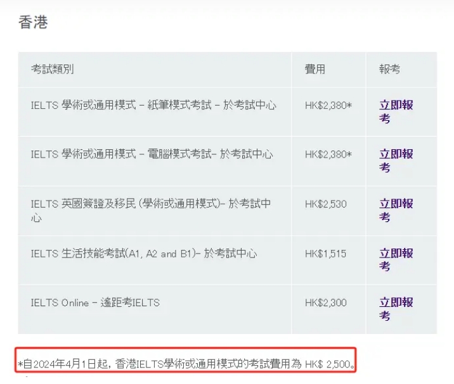This screenshot has height=384, width=454.
Task: Open 立即報考 link for computer-based IELTS test
Action: click(396, 161)
